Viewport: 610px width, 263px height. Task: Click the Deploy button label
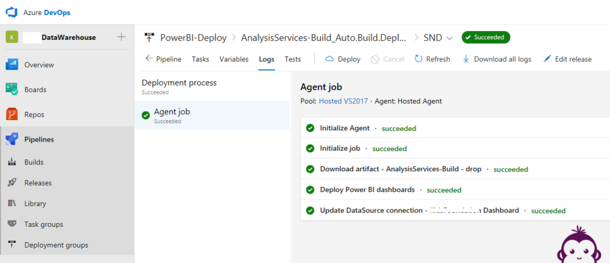349,59
